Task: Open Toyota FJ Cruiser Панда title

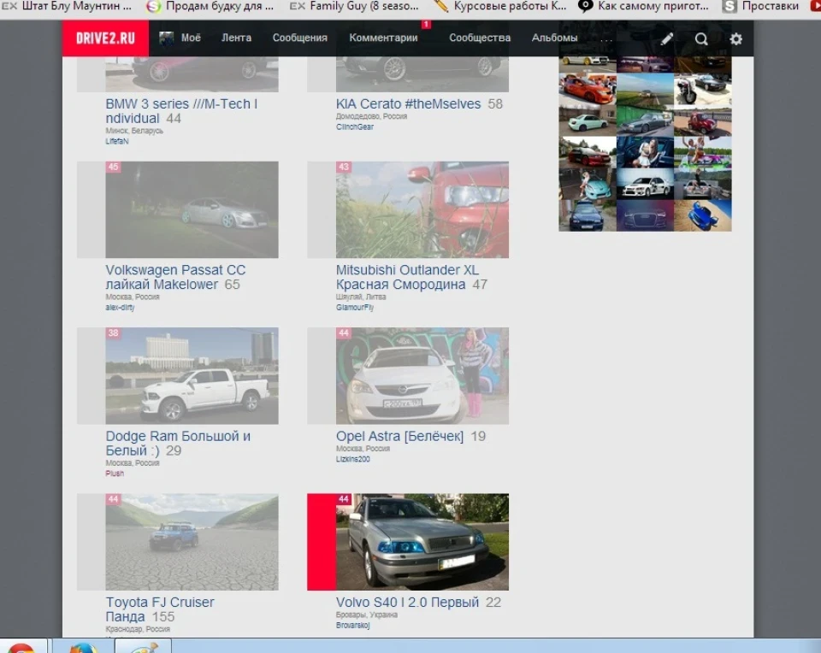Action: coord(160,609)
